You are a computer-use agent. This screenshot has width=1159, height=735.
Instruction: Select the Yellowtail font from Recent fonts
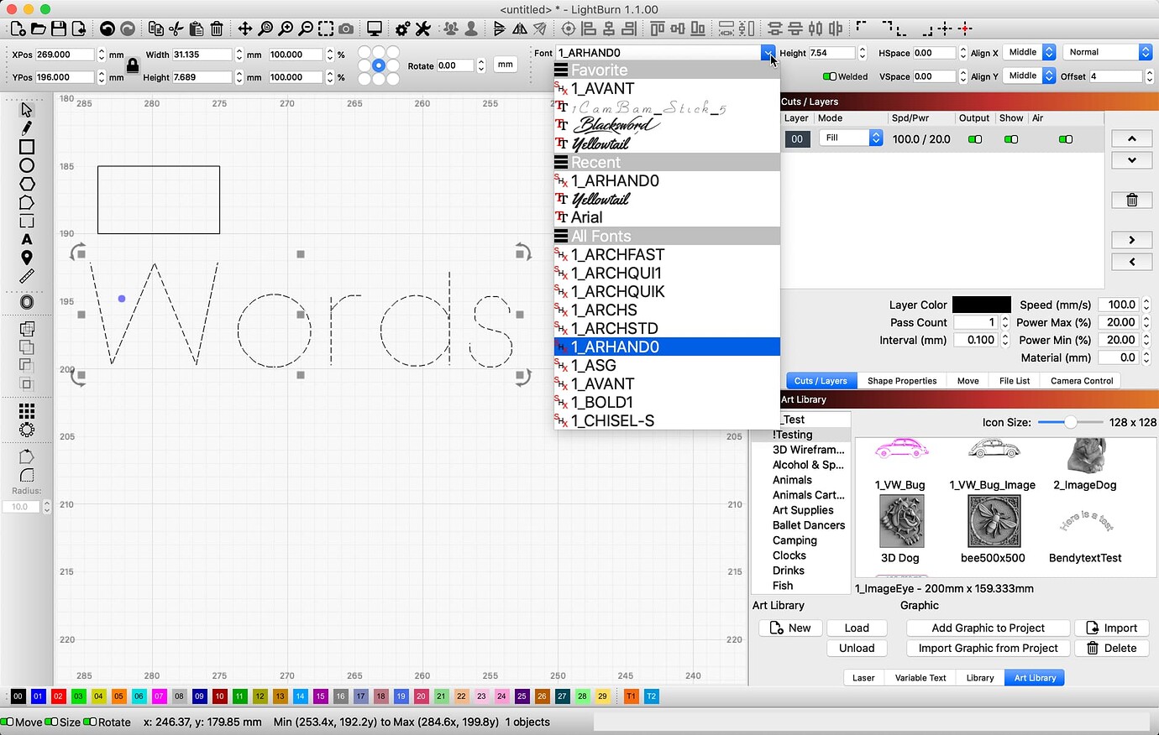[x=601, y=199]
